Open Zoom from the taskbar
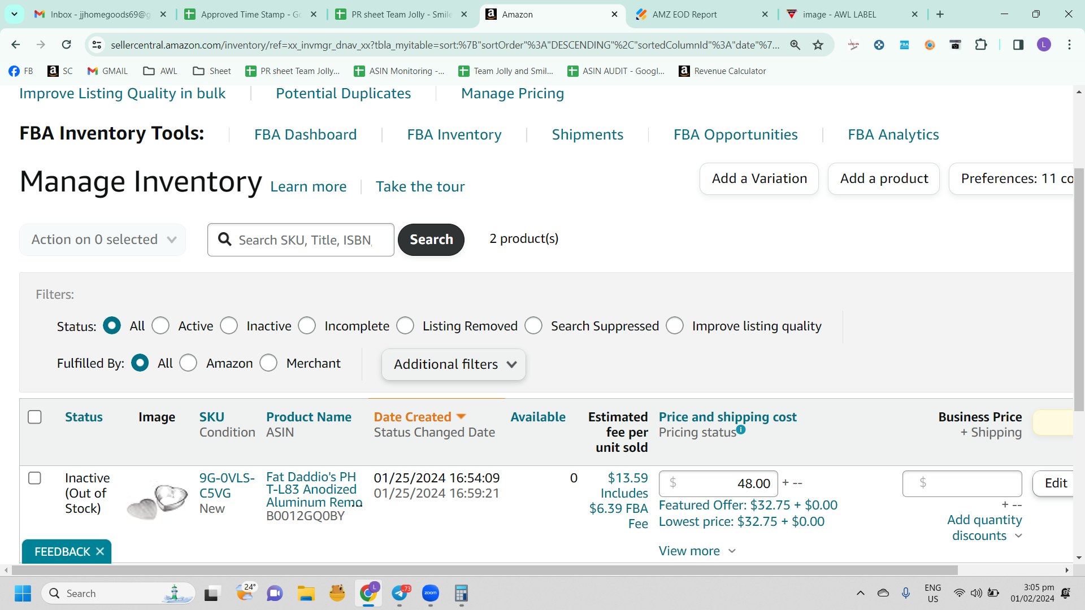 click(x=431, y=593)
